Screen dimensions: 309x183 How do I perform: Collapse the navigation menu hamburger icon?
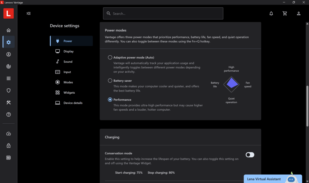click(28, 13)
